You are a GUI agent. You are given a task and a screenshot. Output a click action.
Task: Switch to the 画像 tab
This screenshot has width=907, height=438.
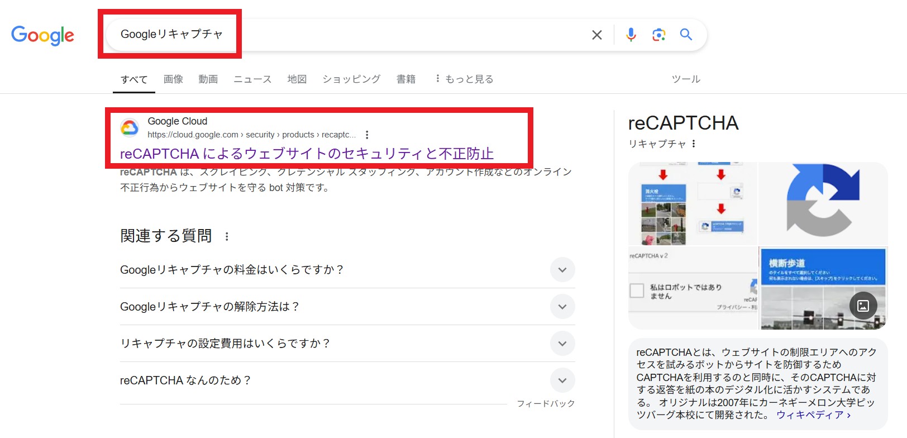click(x=173, y=79)
